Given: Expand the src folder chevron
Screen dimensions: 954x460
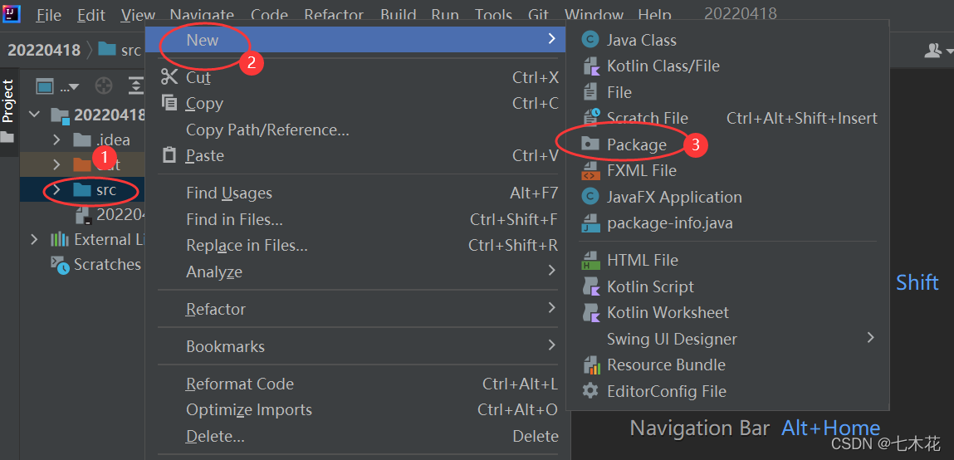Looking at the screenshot, I should pyautogui.click(x=56, y=190).
